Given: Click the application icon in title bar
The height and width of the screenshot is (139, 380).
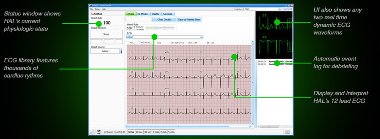Looking at the screenshot, I should tap(91, 5).
